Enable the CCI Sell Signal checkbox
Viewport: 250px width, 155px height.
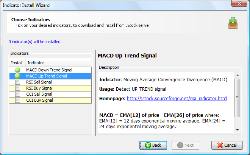(17, 94)
